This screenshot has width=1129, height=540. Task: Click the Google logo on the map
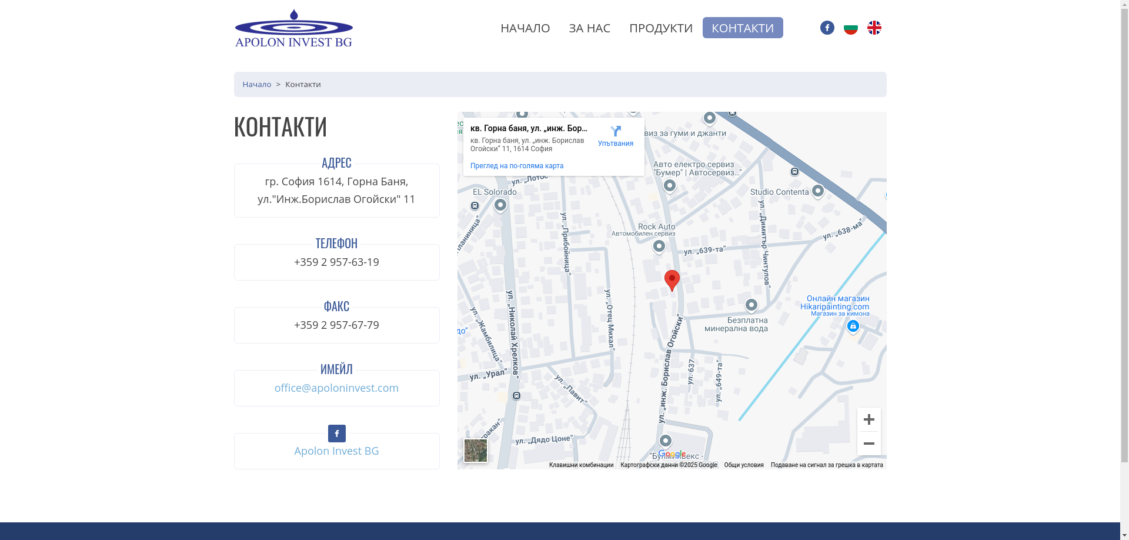[672, 454]
